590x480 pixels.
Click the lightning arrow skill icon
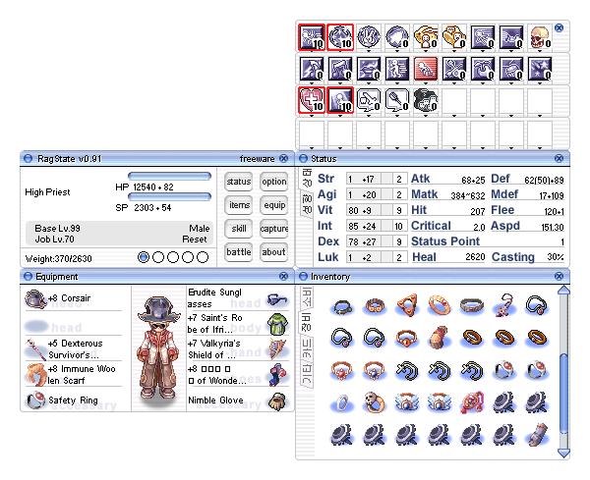(312, 69)
